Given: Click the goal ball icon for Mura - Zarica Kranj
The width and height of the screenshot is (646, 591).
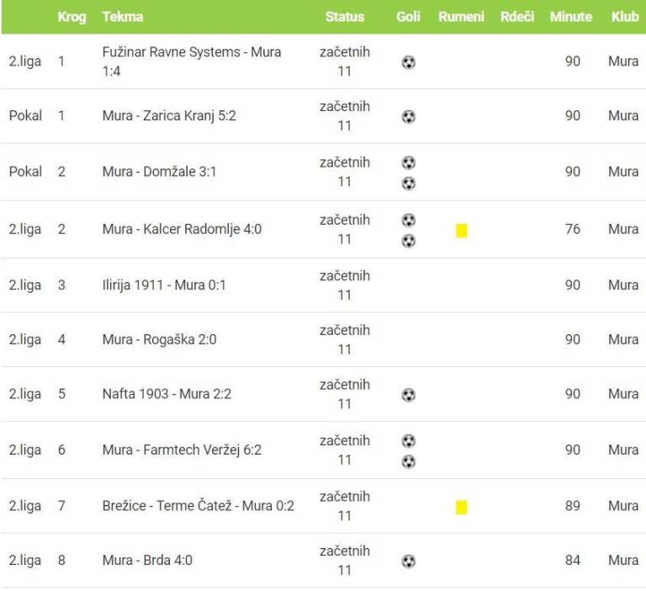Looking at the screenshot, I should click(x=408, y=117).
